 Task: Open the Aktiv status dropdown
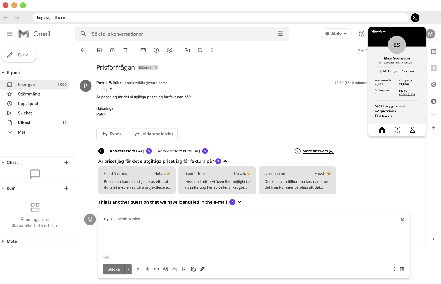pos(336,34)
